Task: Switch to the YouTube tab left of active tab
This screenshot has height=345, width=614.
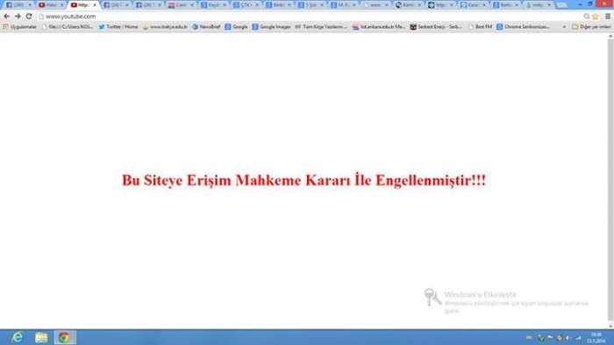Action: coord(51,5)
